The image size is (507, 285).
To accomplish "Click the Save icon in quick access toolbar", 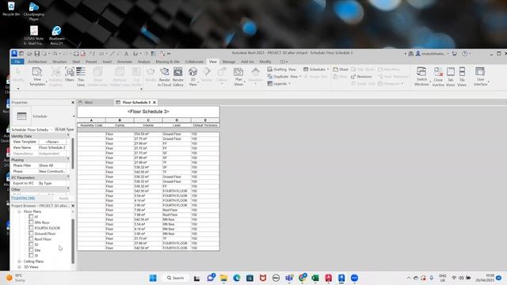I will click(x=37, y=54).
